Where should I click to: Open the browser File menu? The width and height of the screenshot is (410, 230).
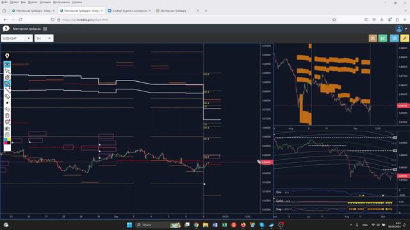(x=4, y=2)
